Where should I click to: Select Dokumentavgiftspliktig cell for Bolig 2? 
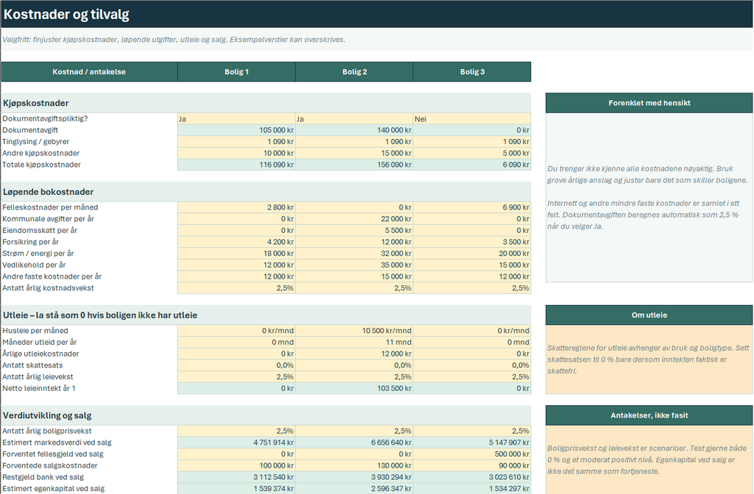pyautogui.click(x=354, y=118)
